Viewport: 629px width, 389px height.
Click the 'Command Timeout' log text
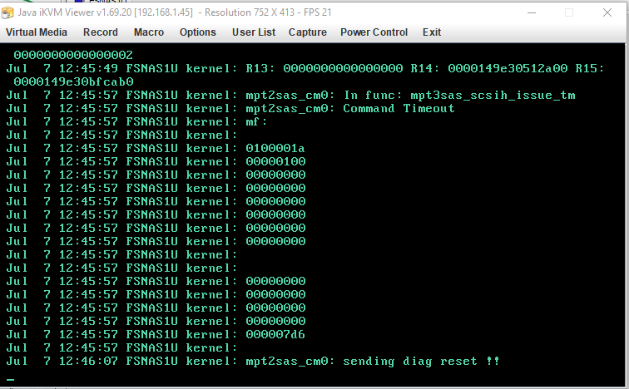coord(399,109)
